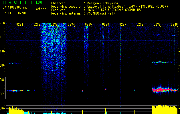Click the date stamp 07.11.18 02:30
Screen dimensions: 180x114
[15, 13]
